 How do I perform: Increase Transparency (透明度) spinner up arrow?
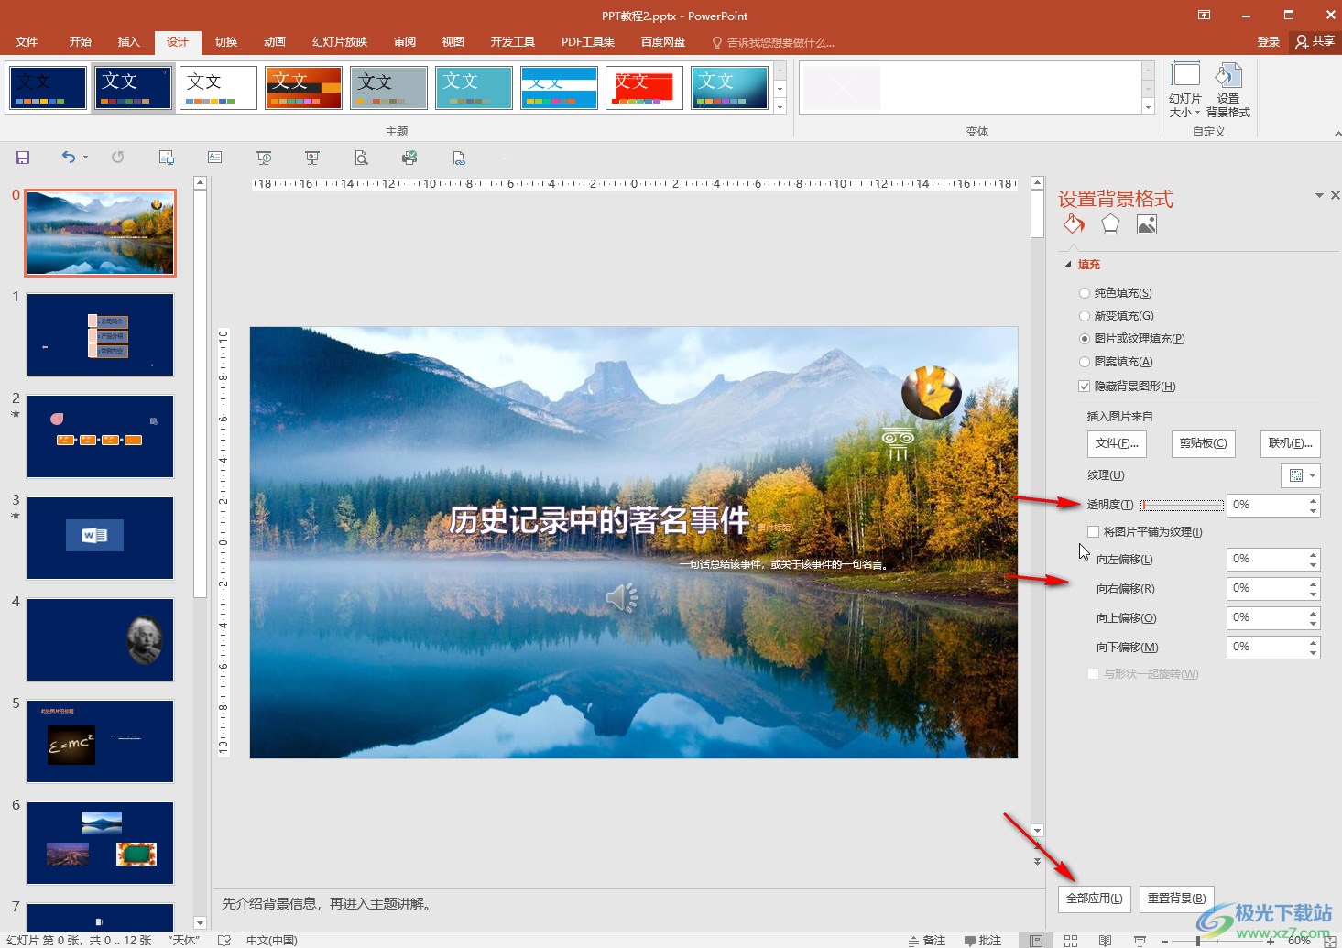[x=1314, y=500]
